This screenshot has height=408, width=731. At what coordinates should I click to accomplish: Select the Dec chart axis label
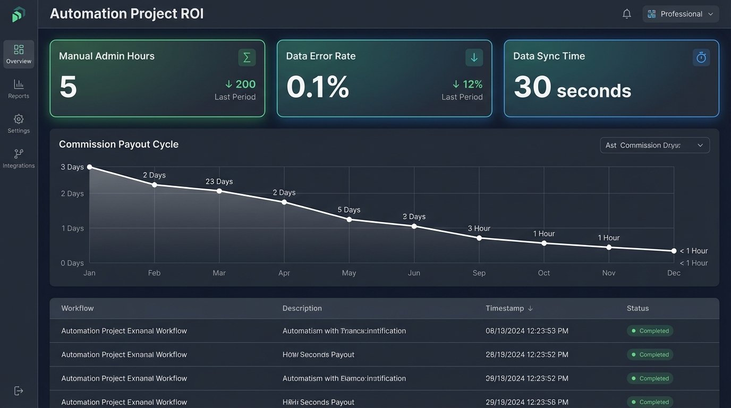tap(674, 273)
